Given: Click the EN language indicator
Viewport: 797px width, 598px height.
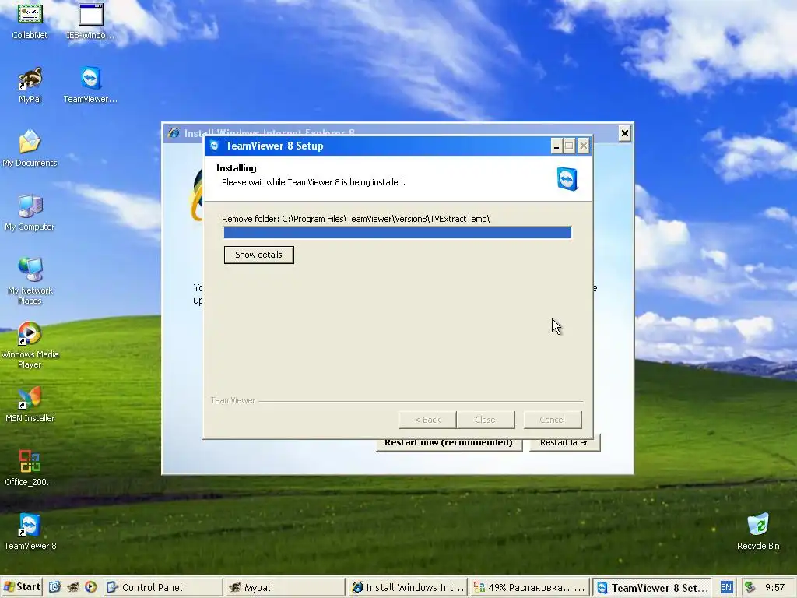Looking at the screenshot, I should (726, 587).
